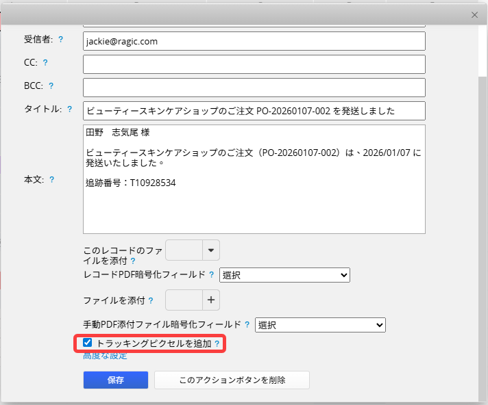Click help icon next to 本文 label

click(52, 180)
